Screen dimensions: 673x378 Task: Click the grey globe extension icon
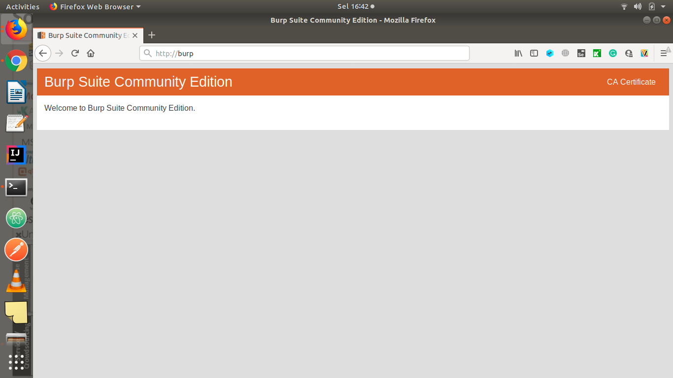click(x=566, y=53)
